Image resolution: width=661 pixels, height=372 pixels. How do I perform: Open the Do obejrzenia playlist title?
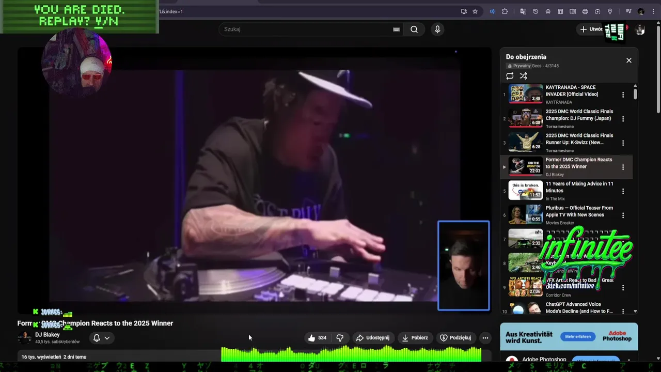526,57
